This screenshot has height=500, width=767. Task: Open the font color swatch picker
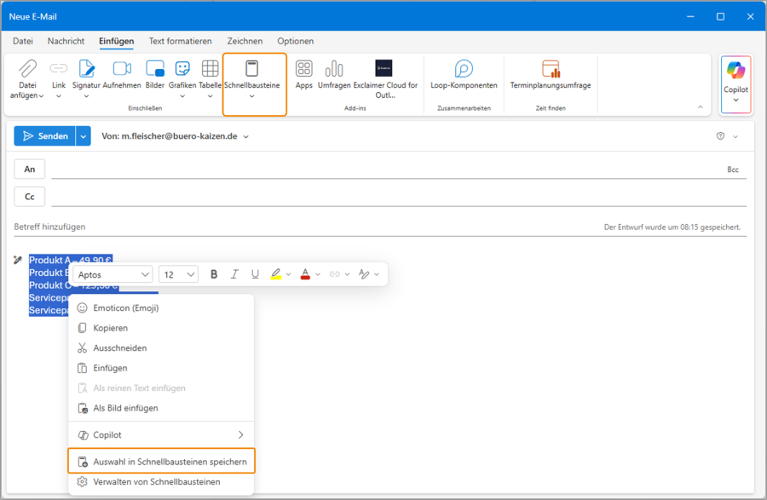(305, 273)
